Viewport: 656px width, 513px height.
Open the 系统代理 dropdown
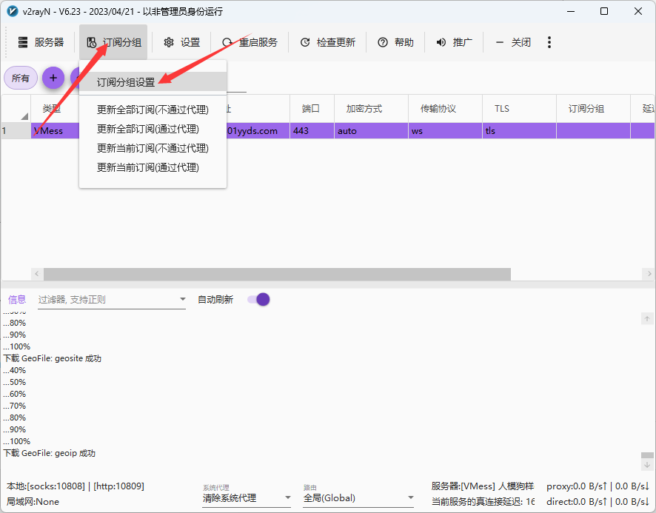[x=247, y=498]
